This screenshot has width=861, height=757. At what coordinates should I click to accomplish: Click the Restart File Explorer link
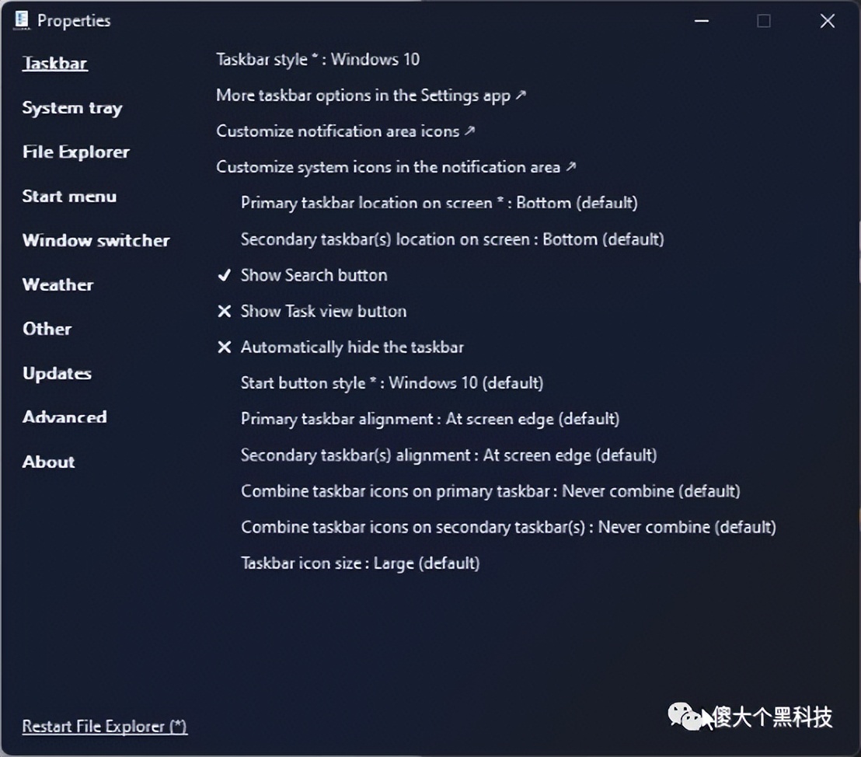104,727
